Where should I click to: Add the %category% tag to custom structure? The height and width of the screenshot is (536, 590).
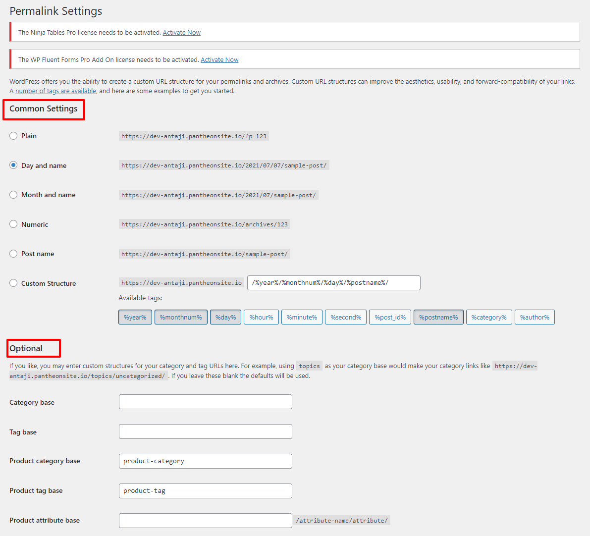point(489,317)
